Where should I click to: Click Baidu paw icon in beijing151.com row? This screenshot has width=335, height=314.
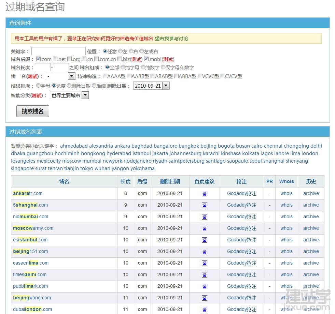pyautogui.click(x=205, y=252)
